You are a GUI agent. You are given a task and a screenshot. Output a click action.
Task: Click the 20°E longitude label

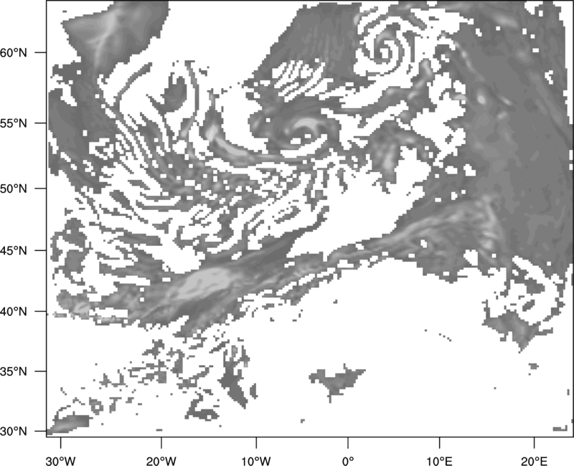click(534, 461)
